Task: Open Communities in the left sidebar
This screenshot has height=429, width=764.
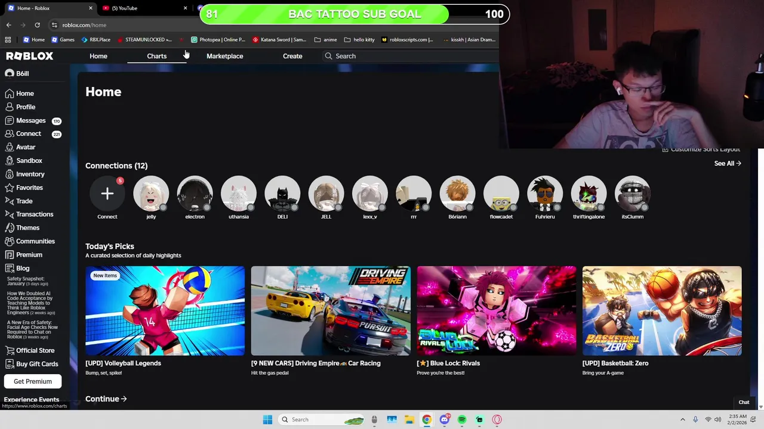Action: point(30,241)
